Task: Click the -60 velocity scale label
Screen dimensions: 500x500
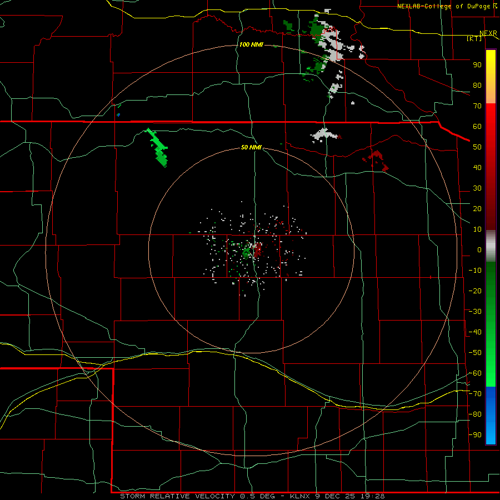Action: [475, 373]
